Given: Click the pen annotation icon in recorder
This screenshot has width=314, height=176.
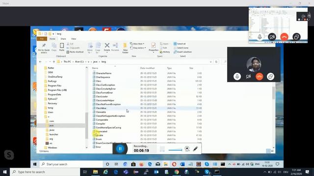Looking at the screenshot, I should click(195, 149).
